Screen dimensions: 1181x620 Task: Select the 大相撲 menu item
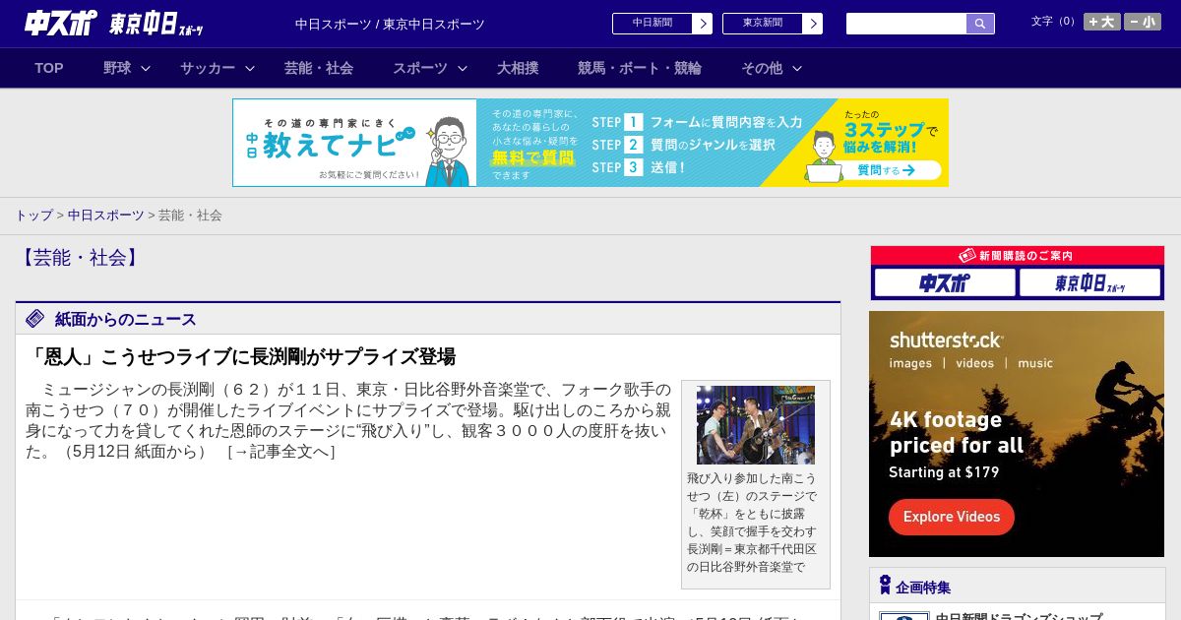pos(518,68)
